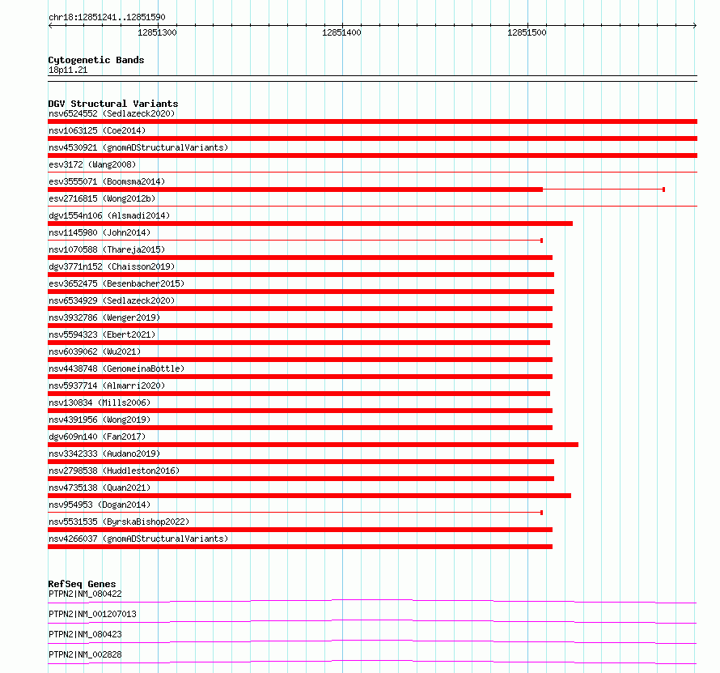Click the thin line end marker of nsv1145980

(542, 241)
